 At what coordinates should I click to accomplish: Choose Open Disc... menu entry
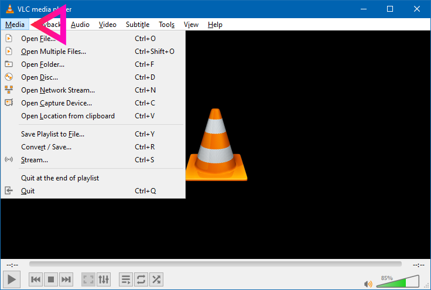[93, 77]
